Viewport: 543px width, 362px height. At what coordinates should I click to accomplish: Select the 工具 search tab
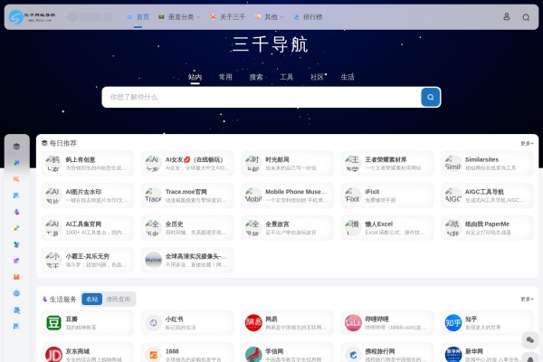(x=286, y=77)
